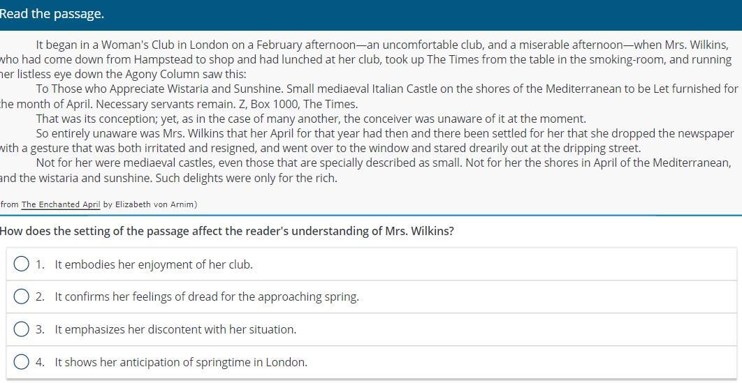This screenshot has width=742, height=383.
Task: Click the number label "4." of last answer
Action: click(41, 363)
